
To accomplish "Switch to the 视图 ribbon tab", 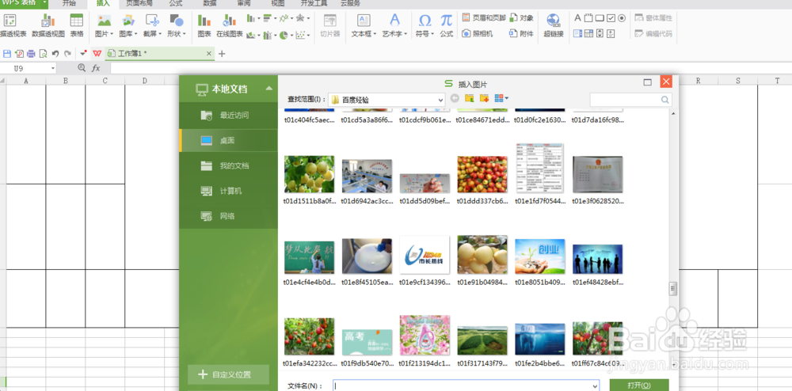I will [278, 3].
